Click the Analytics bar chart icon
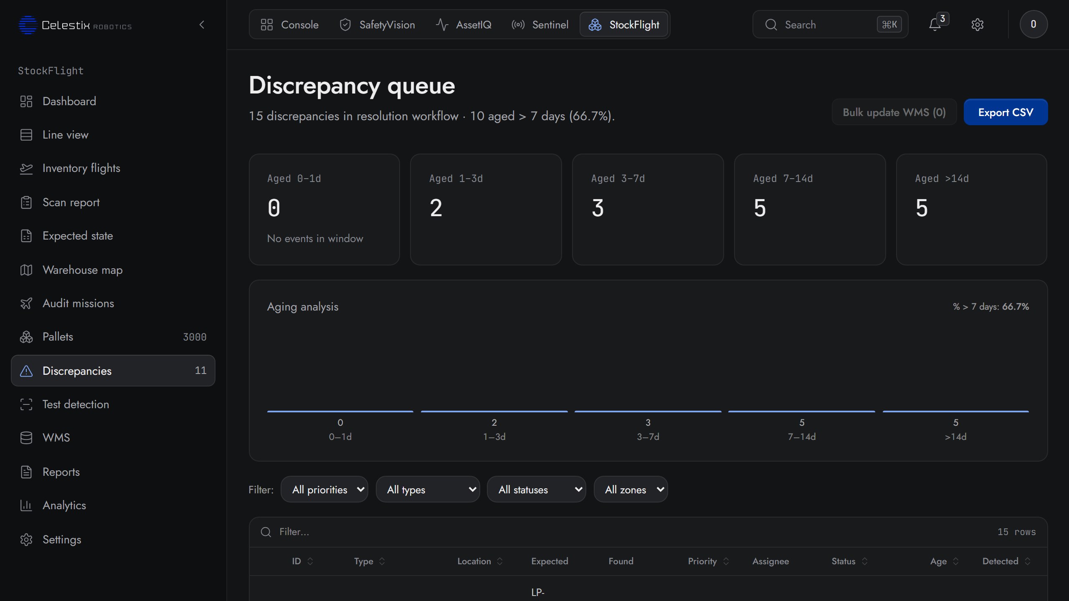 (26, 505)
